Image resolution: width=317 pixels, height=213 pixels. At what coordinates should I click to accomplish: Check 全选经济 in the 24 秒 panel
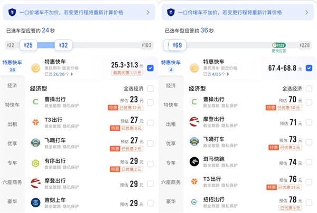point(150,89)
